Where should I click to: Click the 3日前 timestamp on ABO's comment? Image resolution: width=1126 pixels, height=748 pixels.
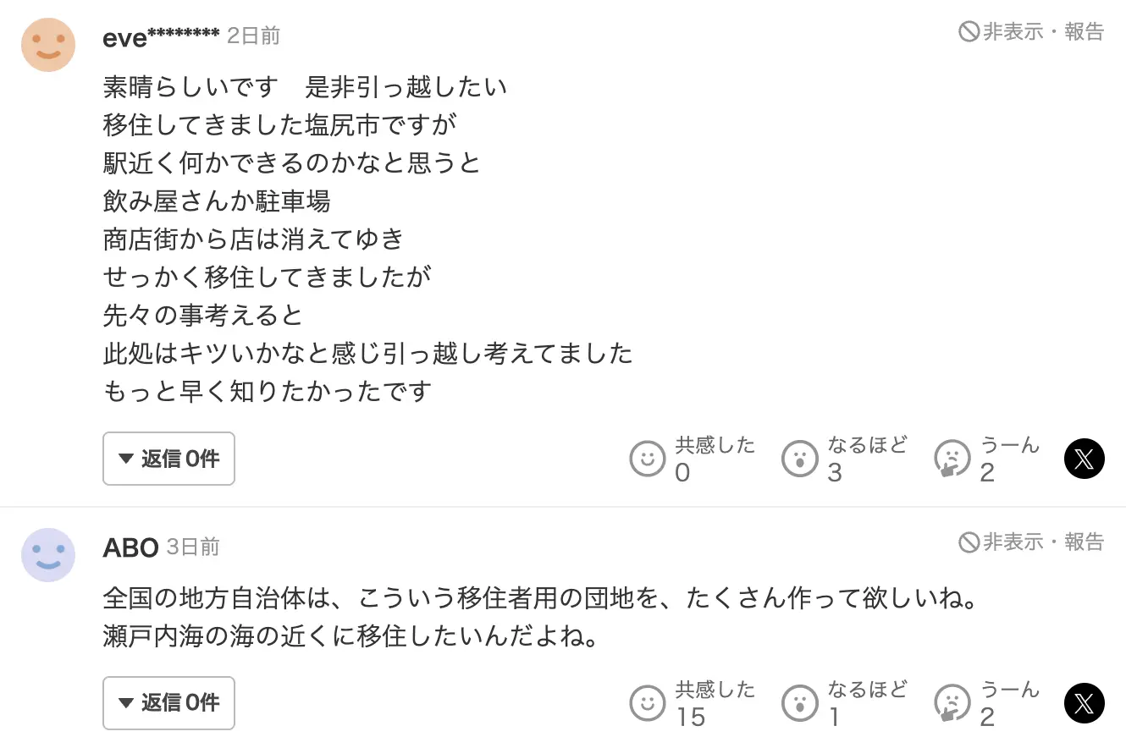click(x=193, y=547)
